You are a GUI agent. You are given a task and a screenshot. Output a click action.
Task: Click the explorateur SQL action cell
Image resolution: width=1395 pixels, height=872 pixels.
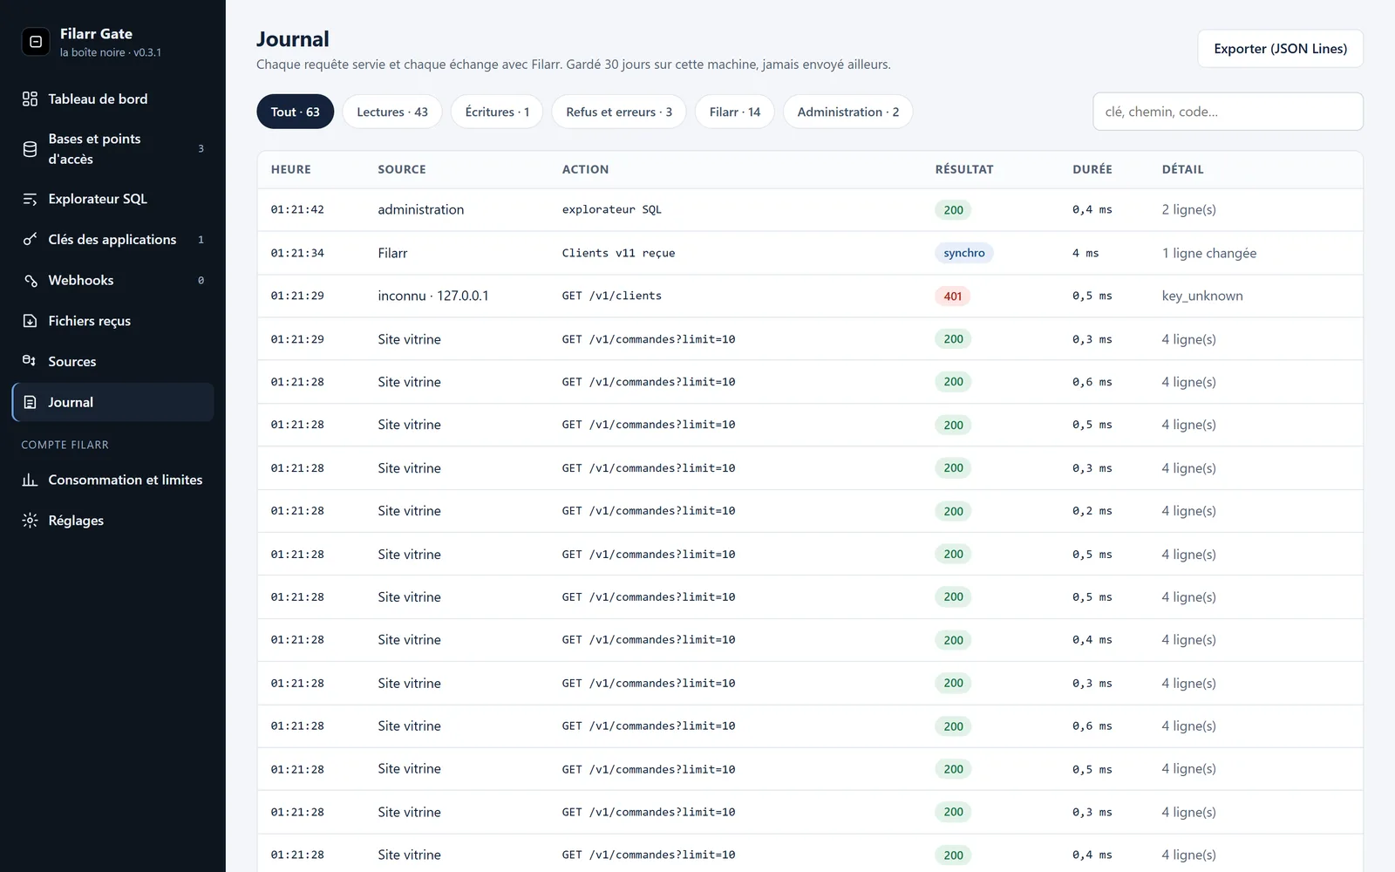pos(612,209)
